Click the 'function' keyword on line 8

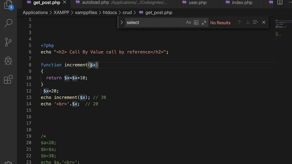[x=51, y=65]
